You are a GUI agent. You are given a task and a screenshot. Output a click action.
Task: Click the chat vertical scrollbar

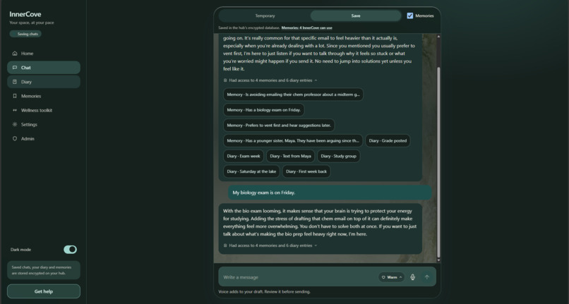(x=438, y=162)
